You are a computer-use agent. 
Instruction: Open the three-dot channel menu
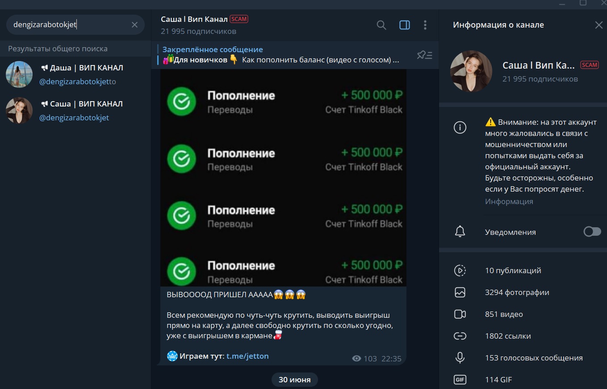pyautogui.click(x=425, y=25)
